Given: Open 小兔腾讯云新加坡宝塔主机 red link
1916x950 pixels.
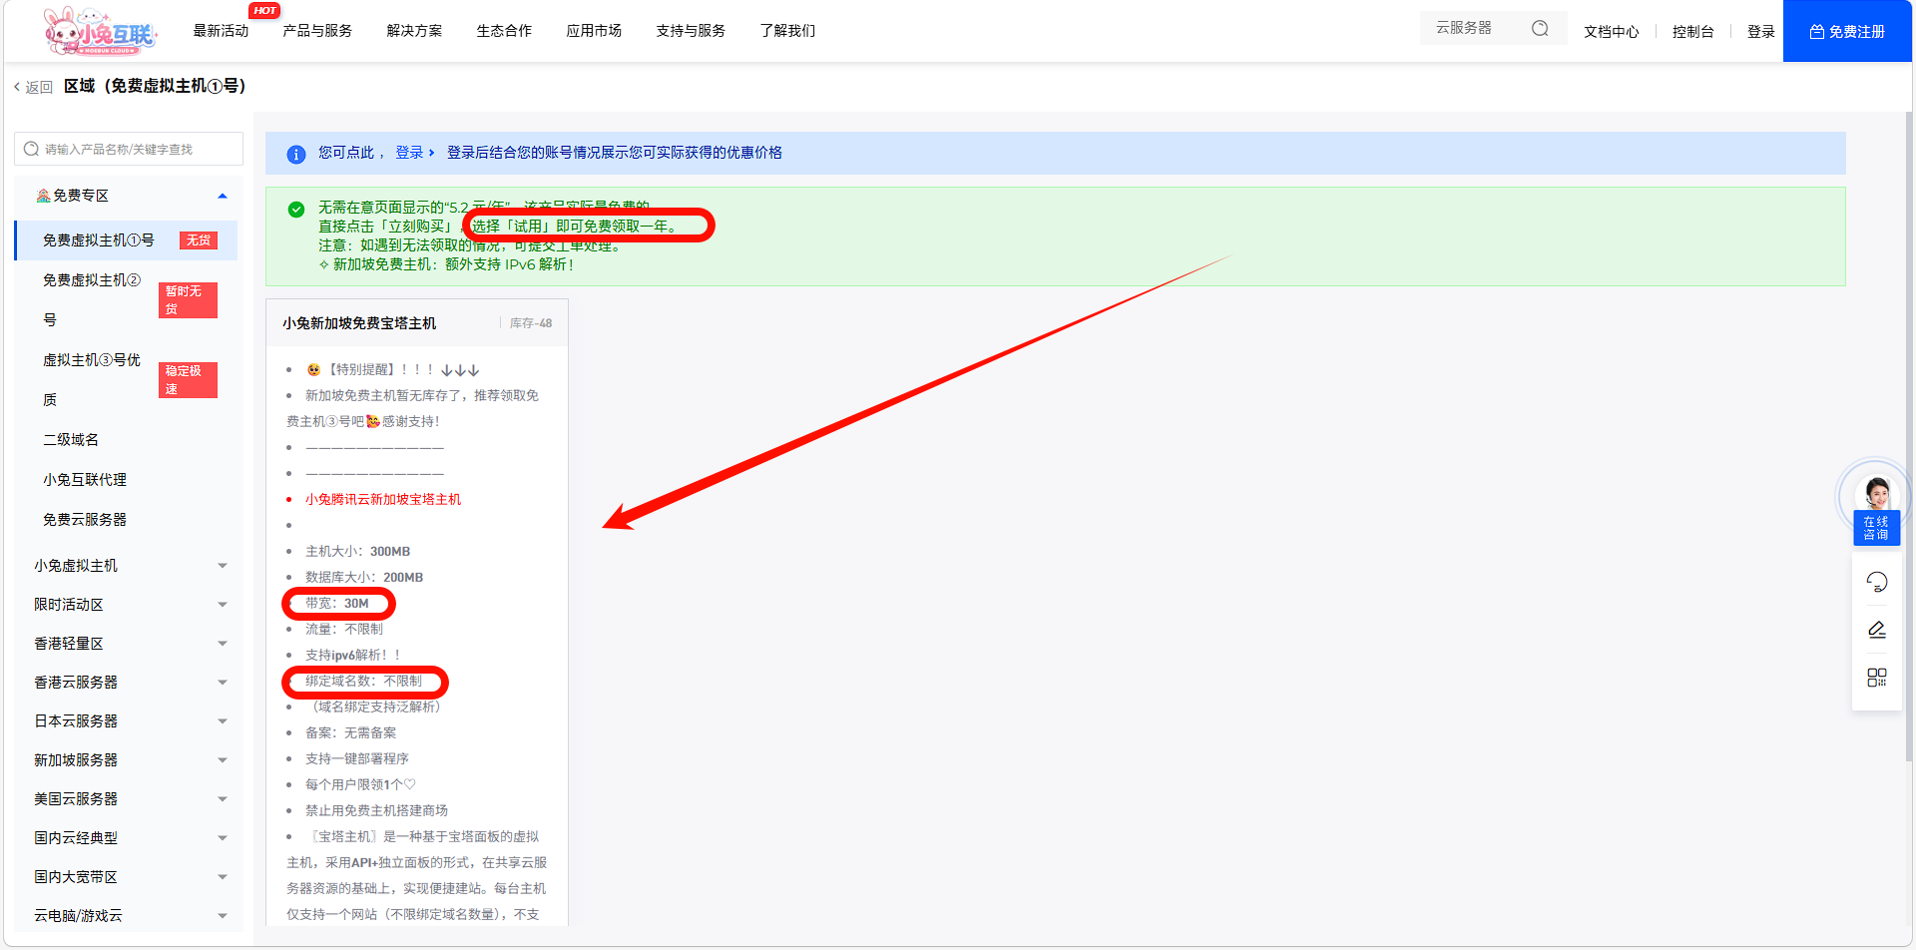Looking at the screenshot, I should click(x=383, y=500).
